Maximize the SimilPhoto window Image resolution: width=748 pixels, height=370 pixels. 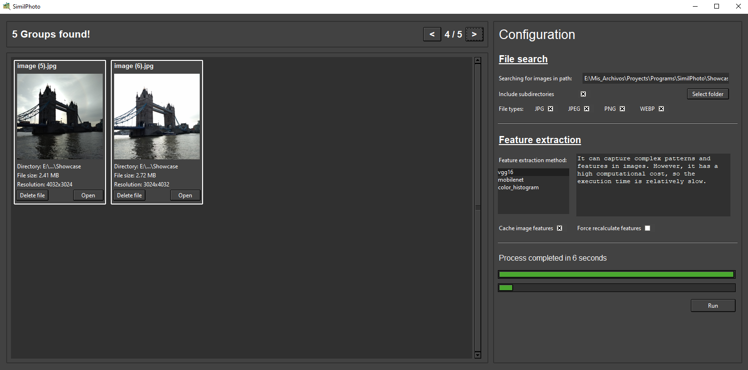pyautogui.click(x=717, y=7)
